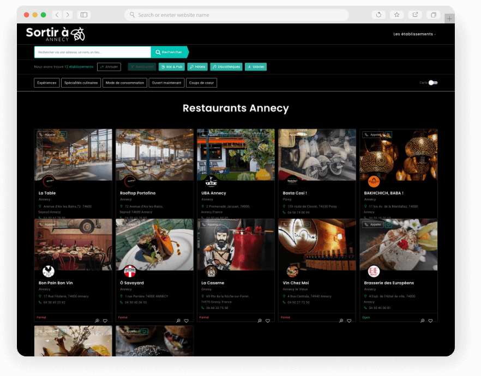Open the La Table restaurant title
The height and width of the screenshot is (376, 481).
pos(47,193)
